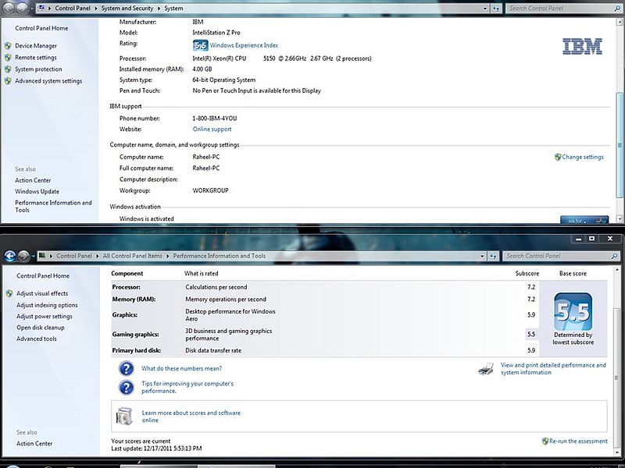Open address history dropdown in System window
Image resolution: width=625 pixels, height=468 pixels.
485,9
